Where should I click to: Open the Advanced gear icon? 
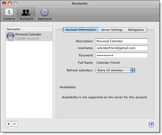click(x=45, y=12)
